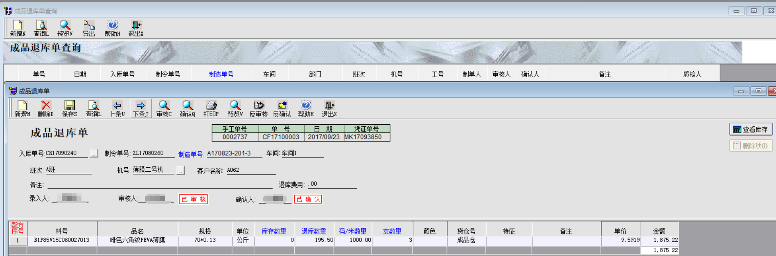Click 打印P printer icon

[211, 109]
